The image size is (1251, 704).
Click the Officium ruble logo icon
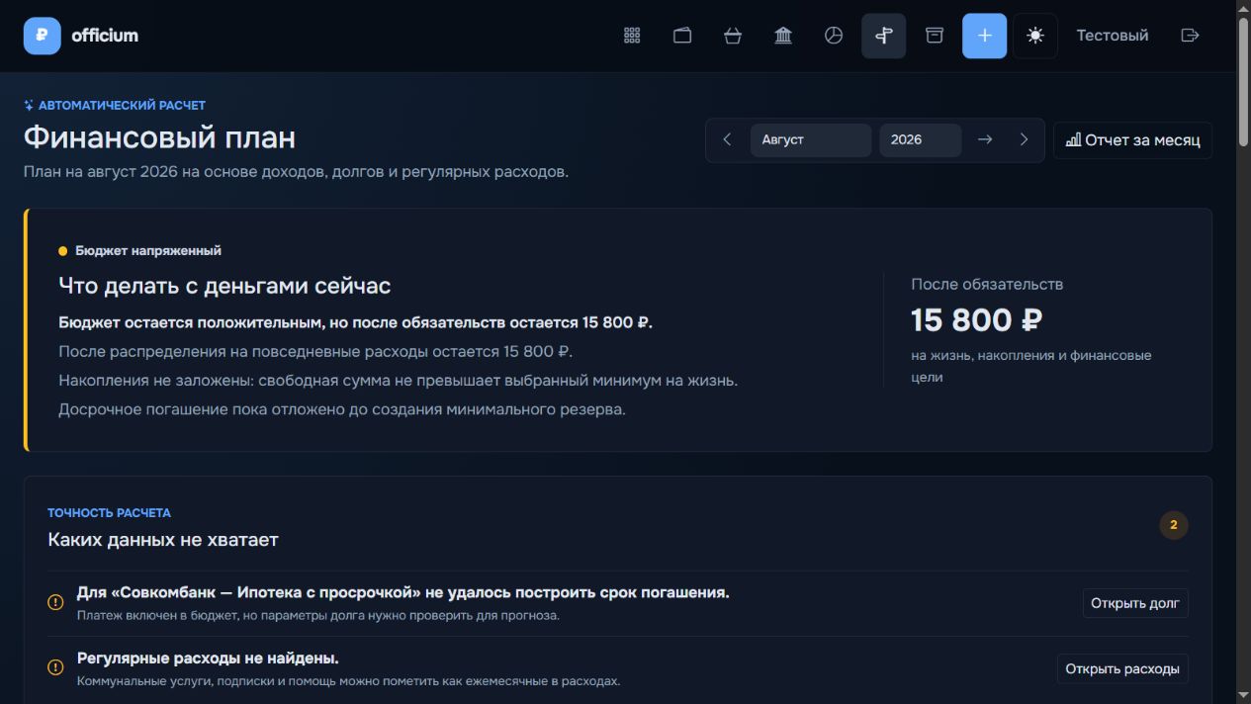pyautogui.click(x=42, y=36)
